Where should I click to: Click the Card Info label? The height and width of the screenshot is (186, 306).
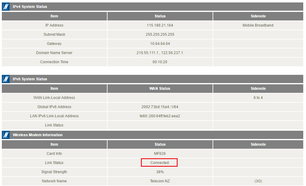click(x=54, y=154)
